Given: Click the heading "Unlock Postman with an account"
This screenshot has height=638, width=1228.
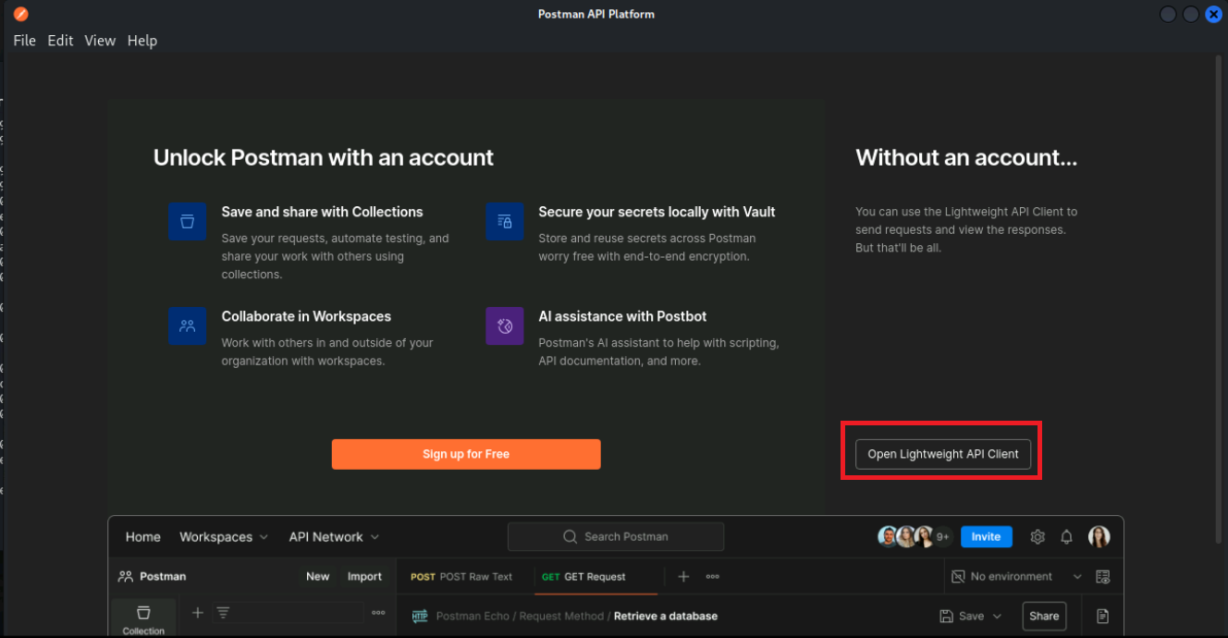Looking at the screenshot, I should 324,158.
